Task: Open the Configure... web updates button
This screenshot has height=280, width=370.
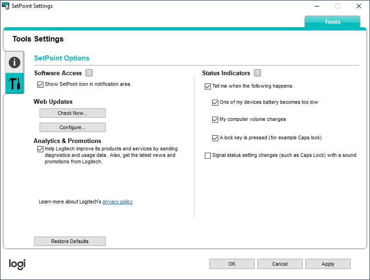Action: (x=72, y=127)
